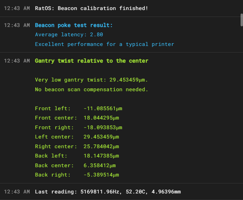Select the 'Back right:' label
The height and width of the screenshot is (200, 243).
(53, 175)
